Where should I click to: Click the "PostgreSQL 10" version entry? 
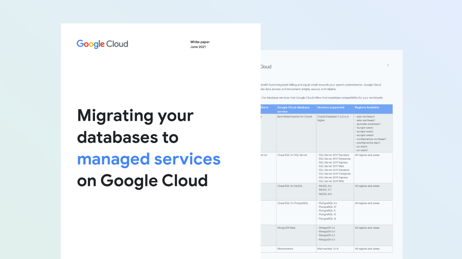327,207
